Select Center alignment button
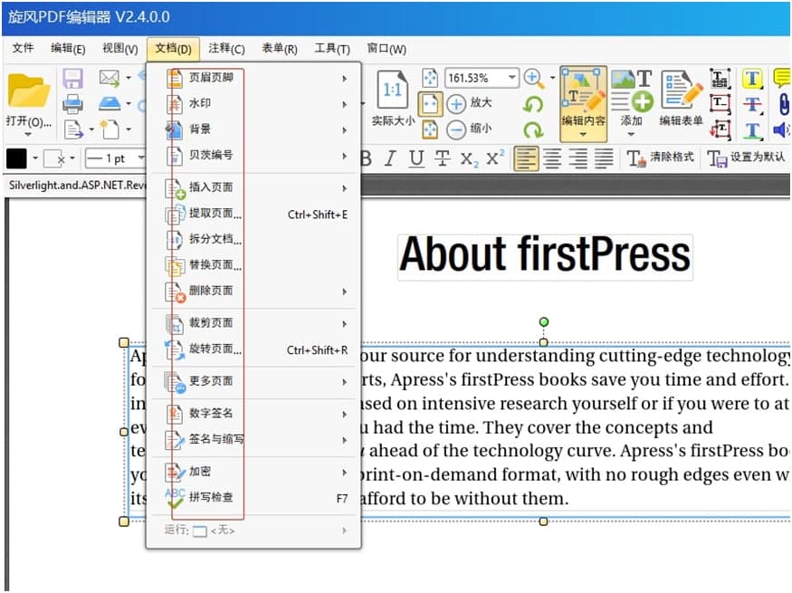This screenshot has height=593, width=792. [551, 158]
